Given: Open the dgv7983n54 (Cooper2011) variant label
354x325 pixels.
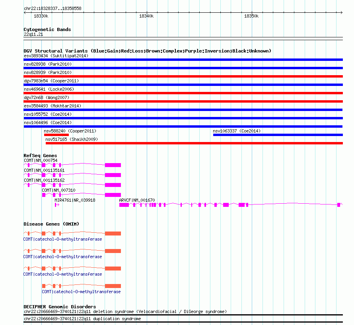Looking at the screenshot, I should coord(51,81).
